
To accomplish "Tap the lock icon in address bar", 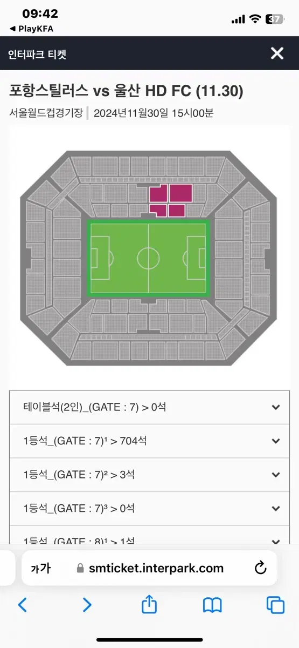I will coord(80,568).
